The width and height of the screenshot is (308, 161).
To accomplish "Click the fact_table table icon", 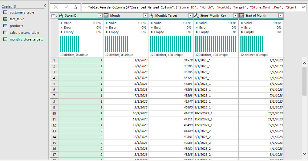I will click(5, 19).
